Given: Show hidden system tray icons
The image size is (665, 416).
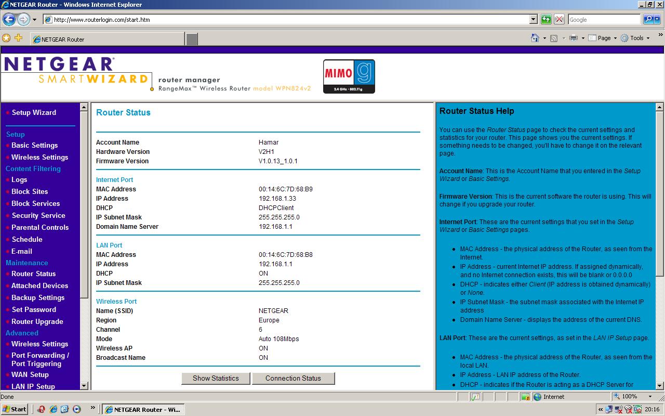Looking at the screenshot, I should tap(601, 409).
